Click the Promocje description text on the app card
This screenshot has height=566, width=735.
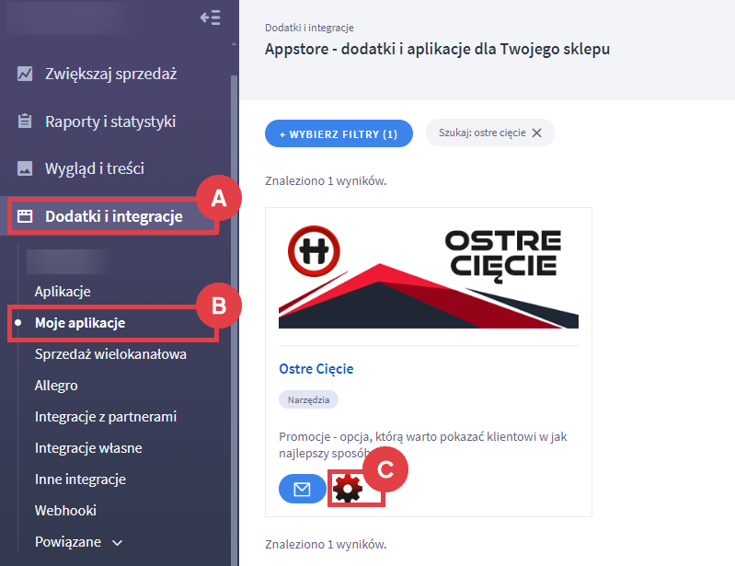(423, 445)
